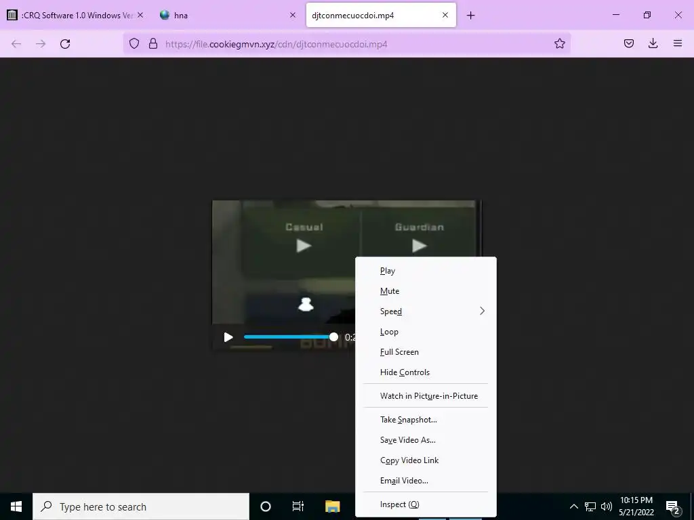Select Inspect (Q) menu entry
The width and height of the screenshot is (694, 520).
pyautogui.click(x=426, y=504)
